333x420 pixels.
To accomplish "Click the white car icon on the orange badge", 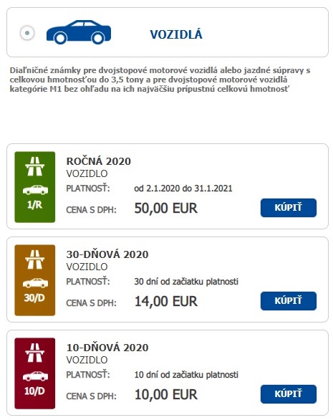I will (35, 283).
